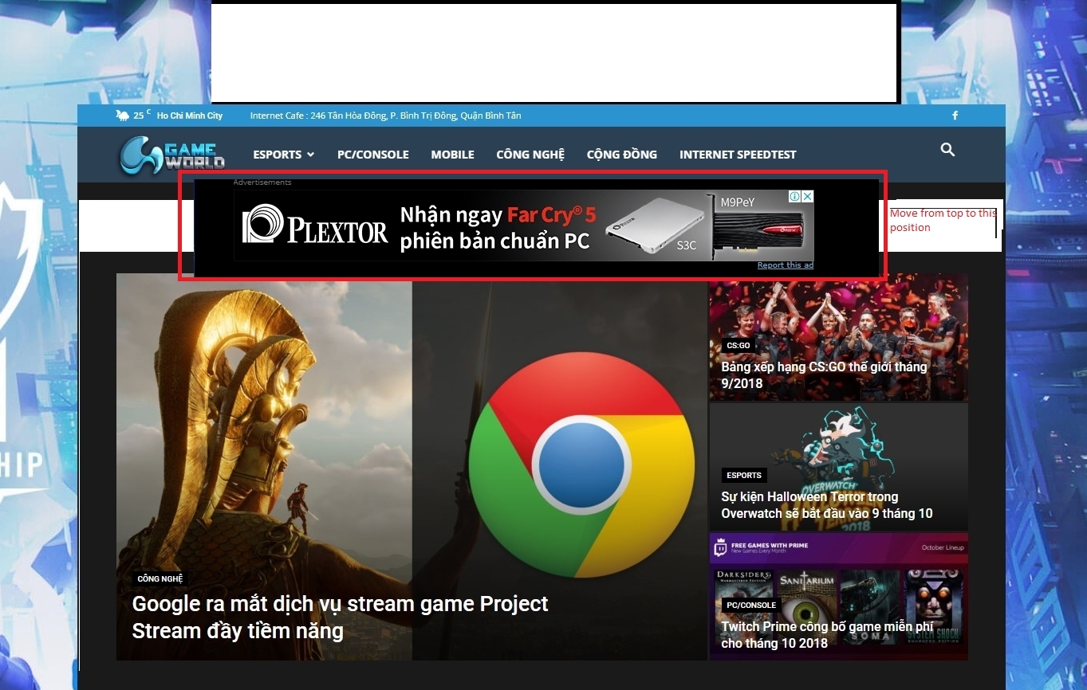Screen dimensions: 1087x690
Task: Expand the ESPORTS navigation dropdown
Action: click(284, 155)
